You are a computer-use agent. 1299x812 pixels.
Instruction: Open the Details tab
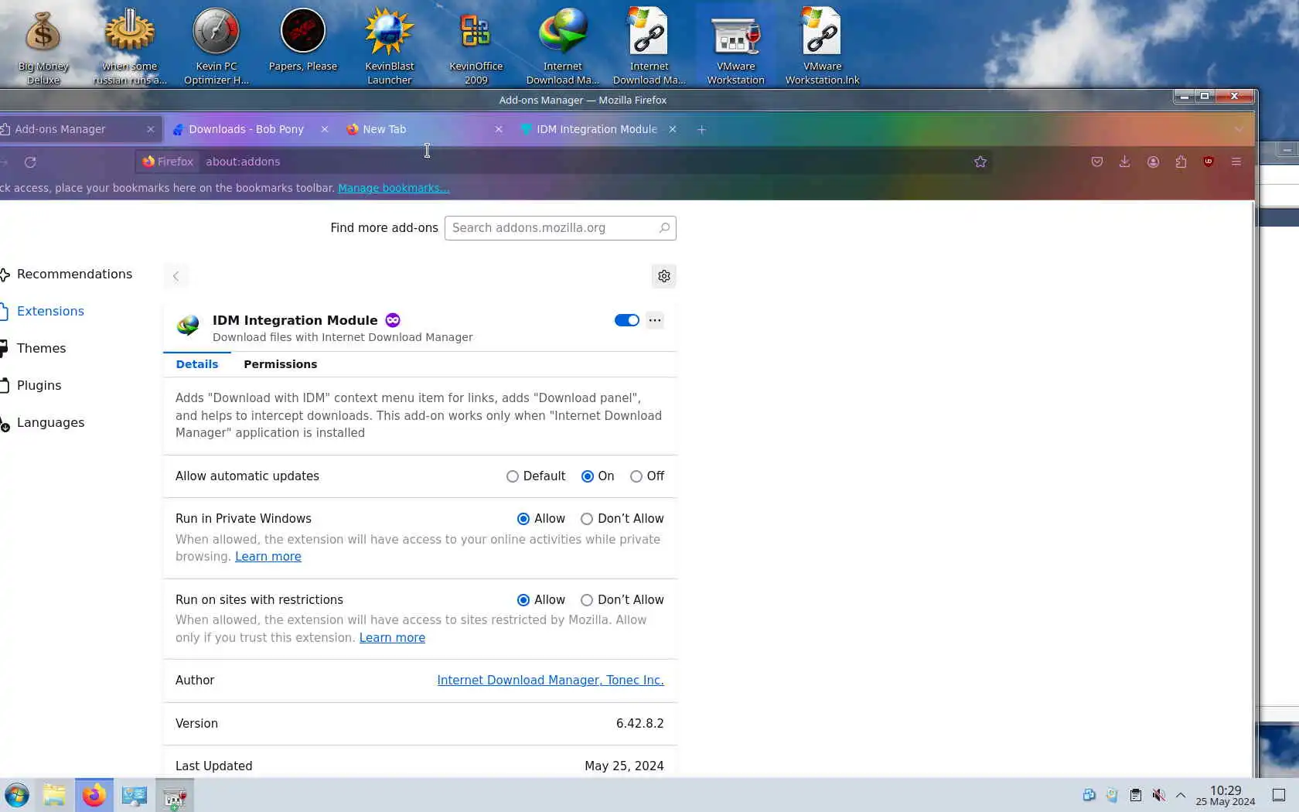[x=197, y=364]
